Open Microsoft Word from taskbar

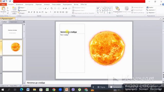[x=28, y=90]
